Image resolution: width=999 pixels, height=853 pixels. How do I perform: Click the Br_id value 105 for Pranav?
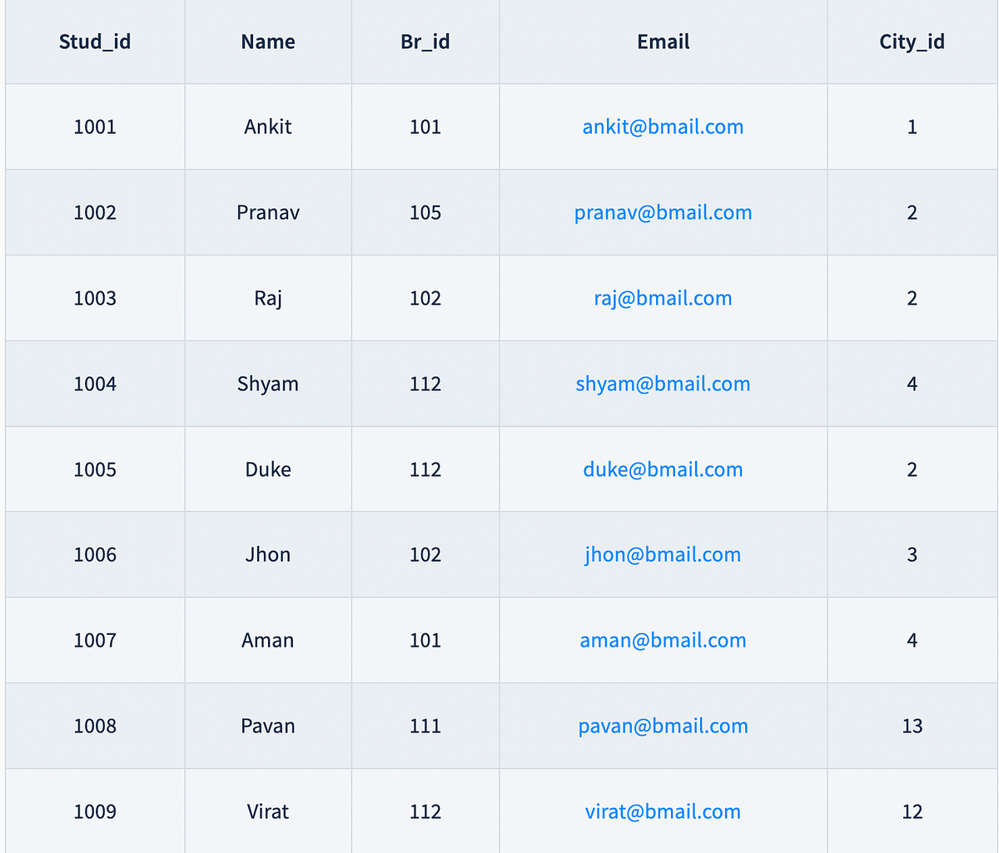pyautogui.click(x=425, y=212)
